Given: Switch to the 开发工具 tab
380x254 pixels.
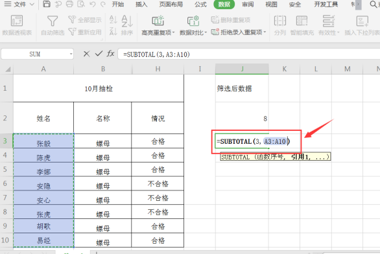Looking at the screenshot, I should (x=326, y=4).
